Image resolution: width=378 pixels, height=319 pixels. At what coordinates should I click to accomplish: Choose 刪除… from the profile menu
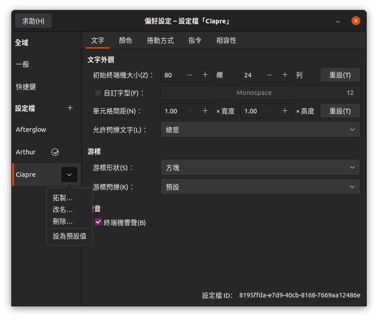[63, 221]
